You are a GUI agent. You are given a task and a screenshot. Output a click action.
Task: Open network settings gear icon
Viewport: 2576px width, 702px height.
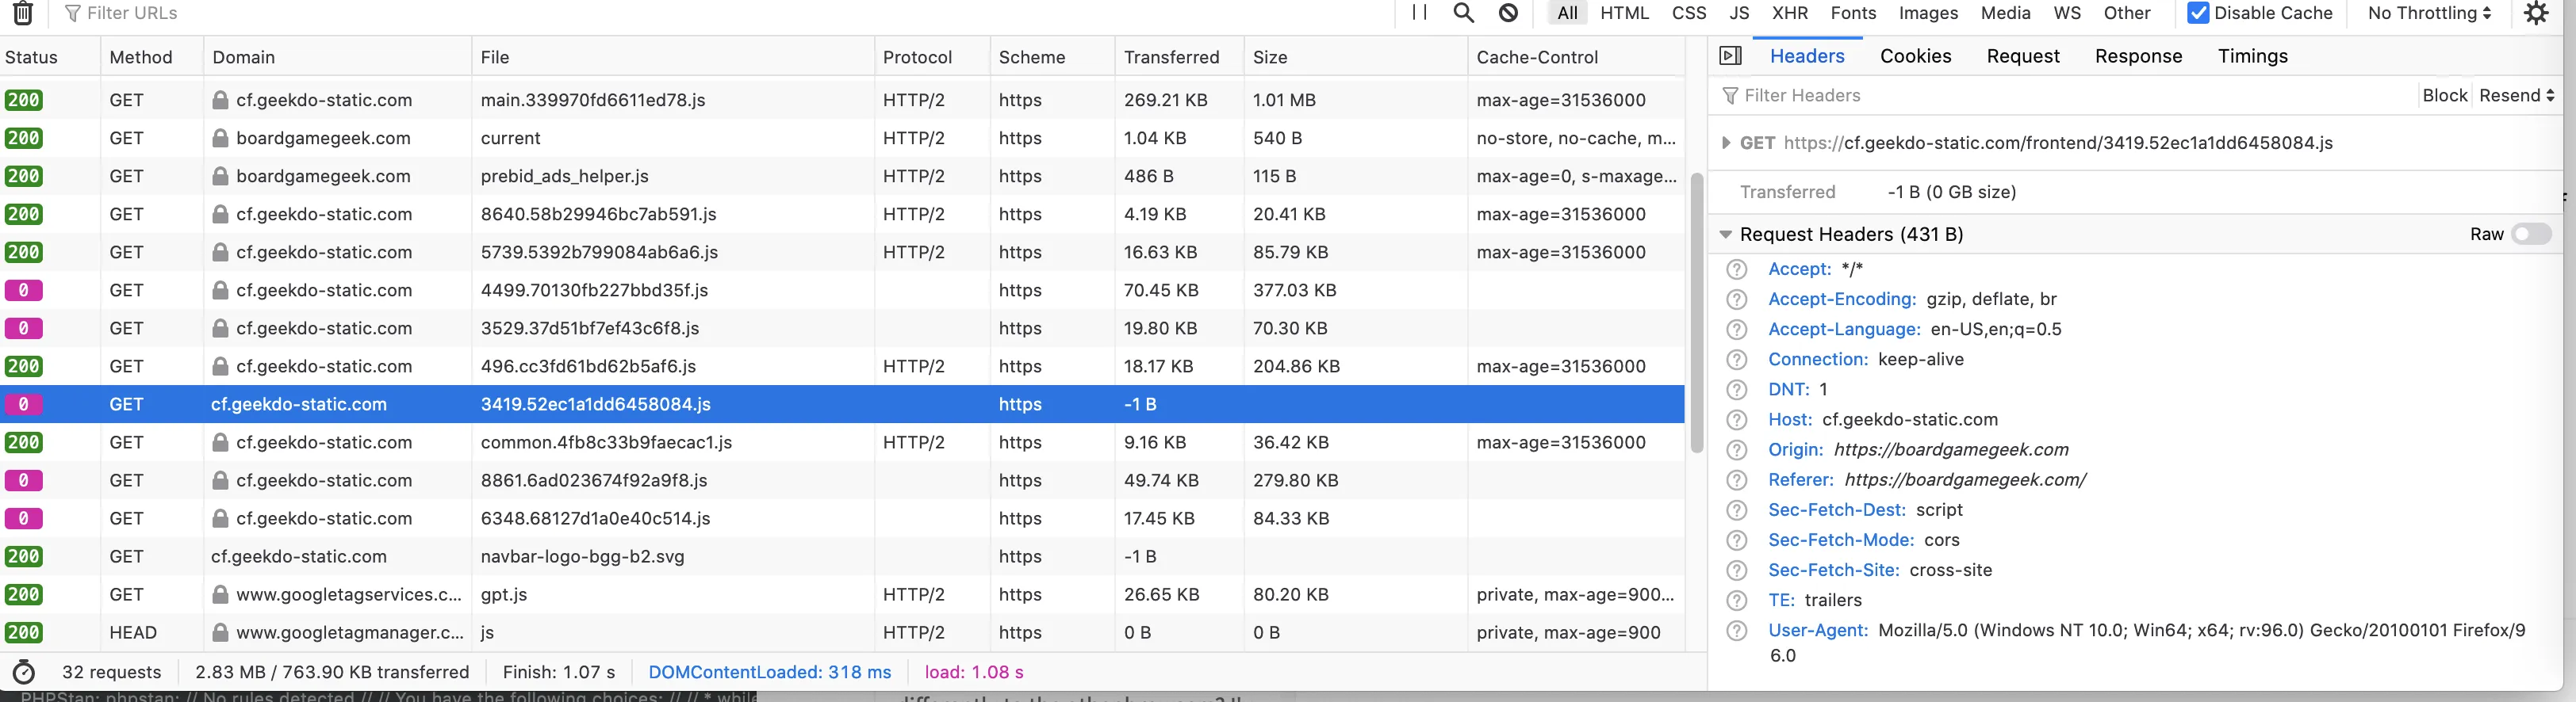(2536, 13)
